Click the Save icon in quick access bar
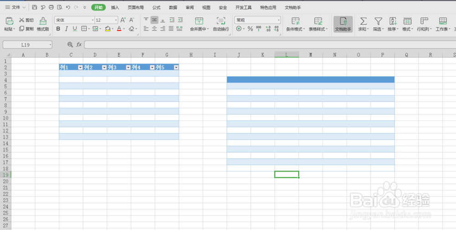 34,7
